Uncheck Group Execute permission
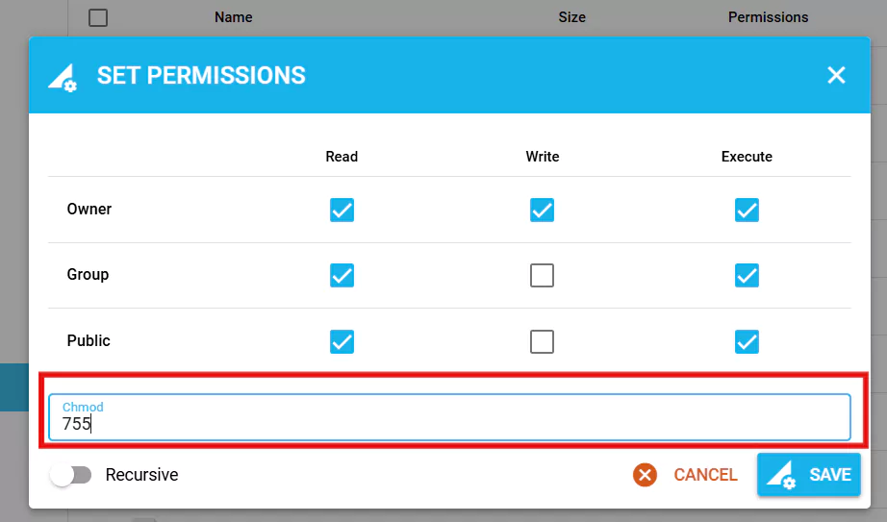 click(747, 276)
